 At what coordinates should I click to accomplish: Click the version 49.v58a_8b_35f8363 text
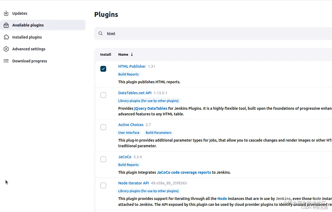pos(169,183)
